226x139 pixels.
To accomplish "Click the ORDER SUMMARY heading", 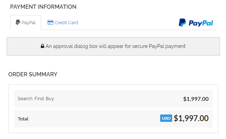I will pyautogui.click(x=33, y=74).
